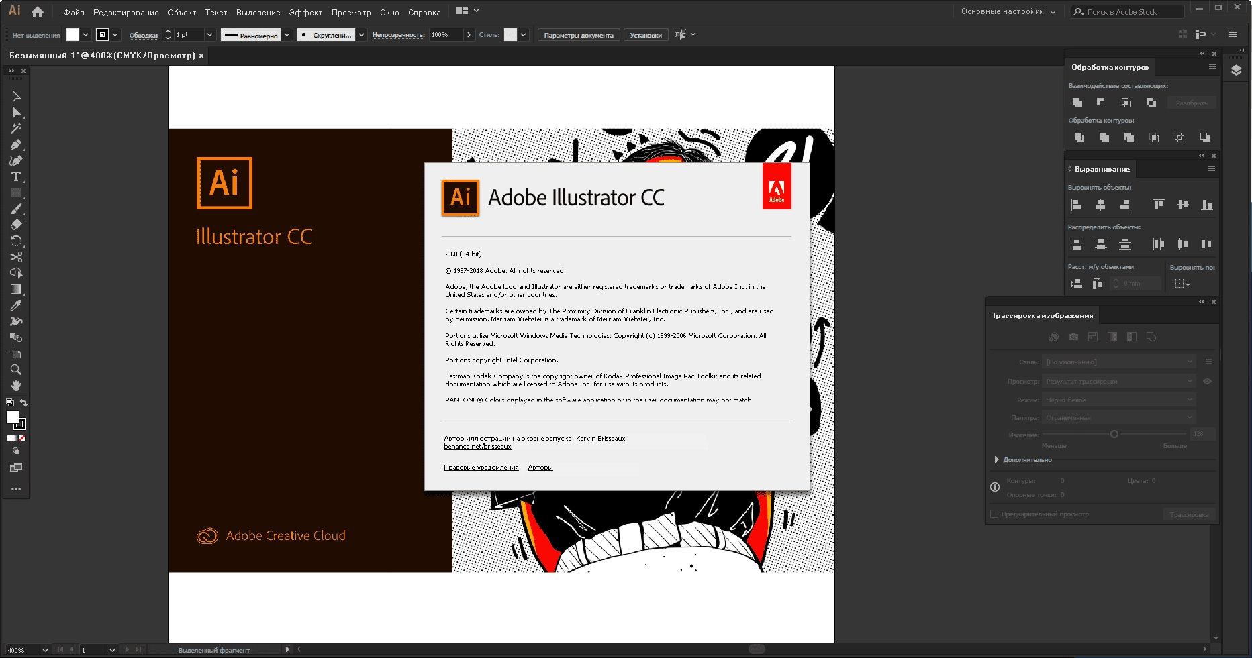Toggle the eye icon next to Просмотр
The width and height of the screenshot is (1252, 658).
pyautogui.click(x=1207, y=381)
